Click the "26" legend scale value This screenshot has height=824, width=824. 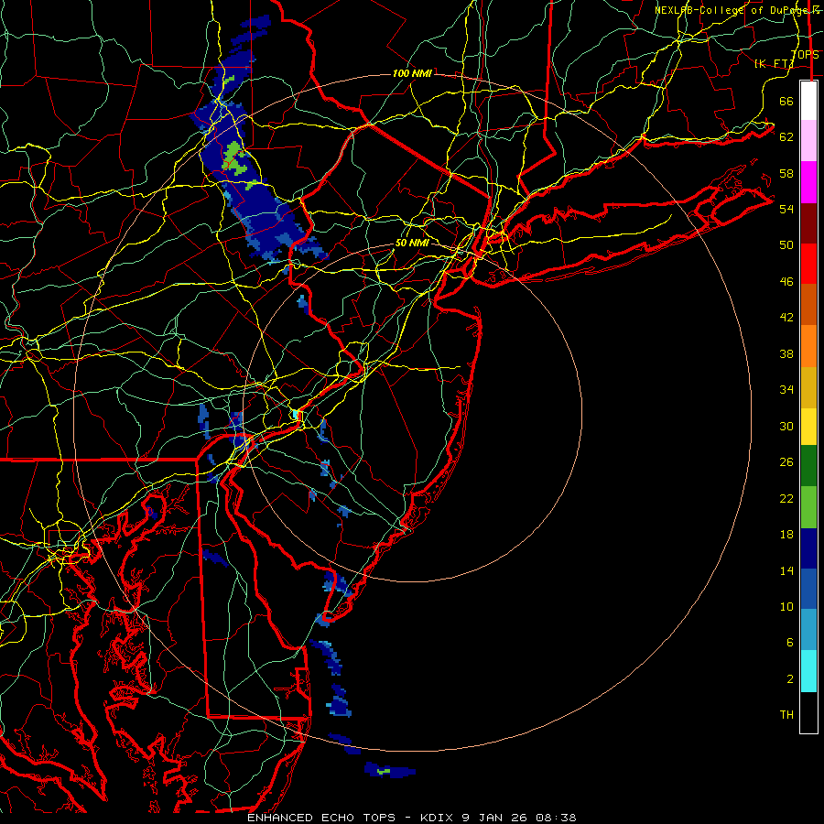[786, 462]
